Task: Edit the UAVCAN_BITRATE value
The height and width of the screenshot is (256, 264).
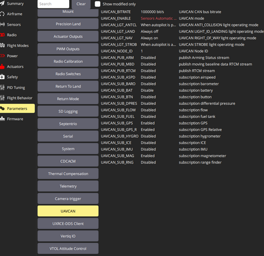Action: click(152, 12)
